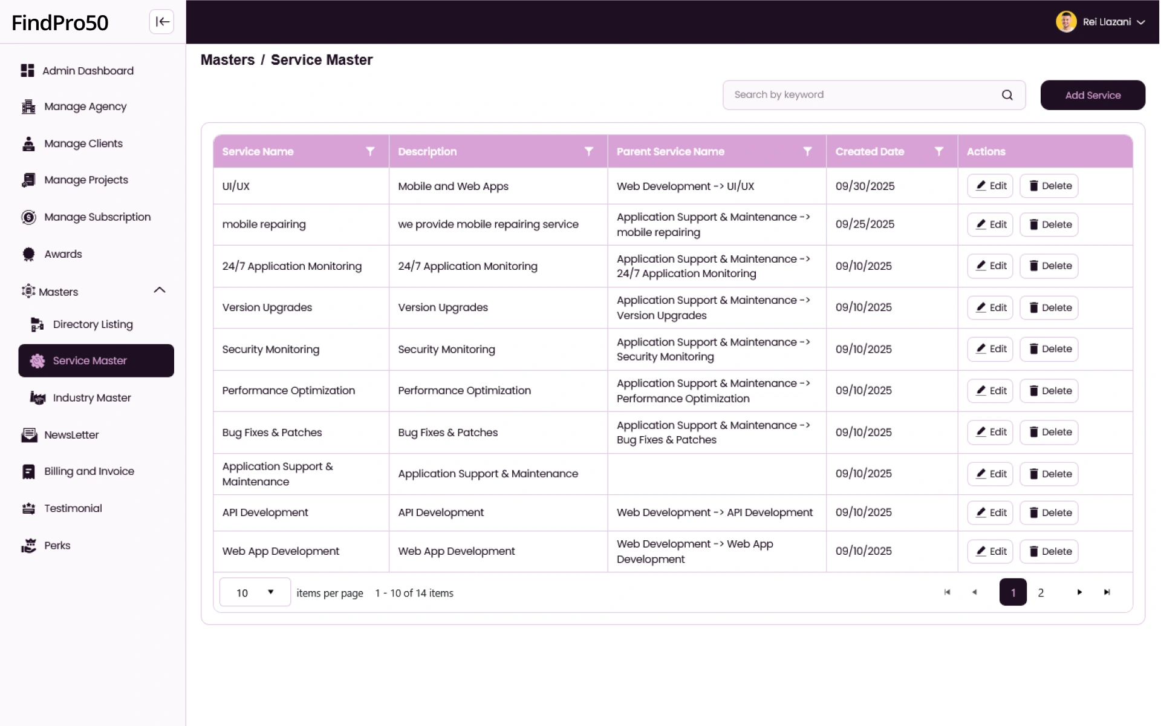Edit the UI/UX service row
Image resolution: width=1161 pixels, height=726 pixels.
(990, 186)
